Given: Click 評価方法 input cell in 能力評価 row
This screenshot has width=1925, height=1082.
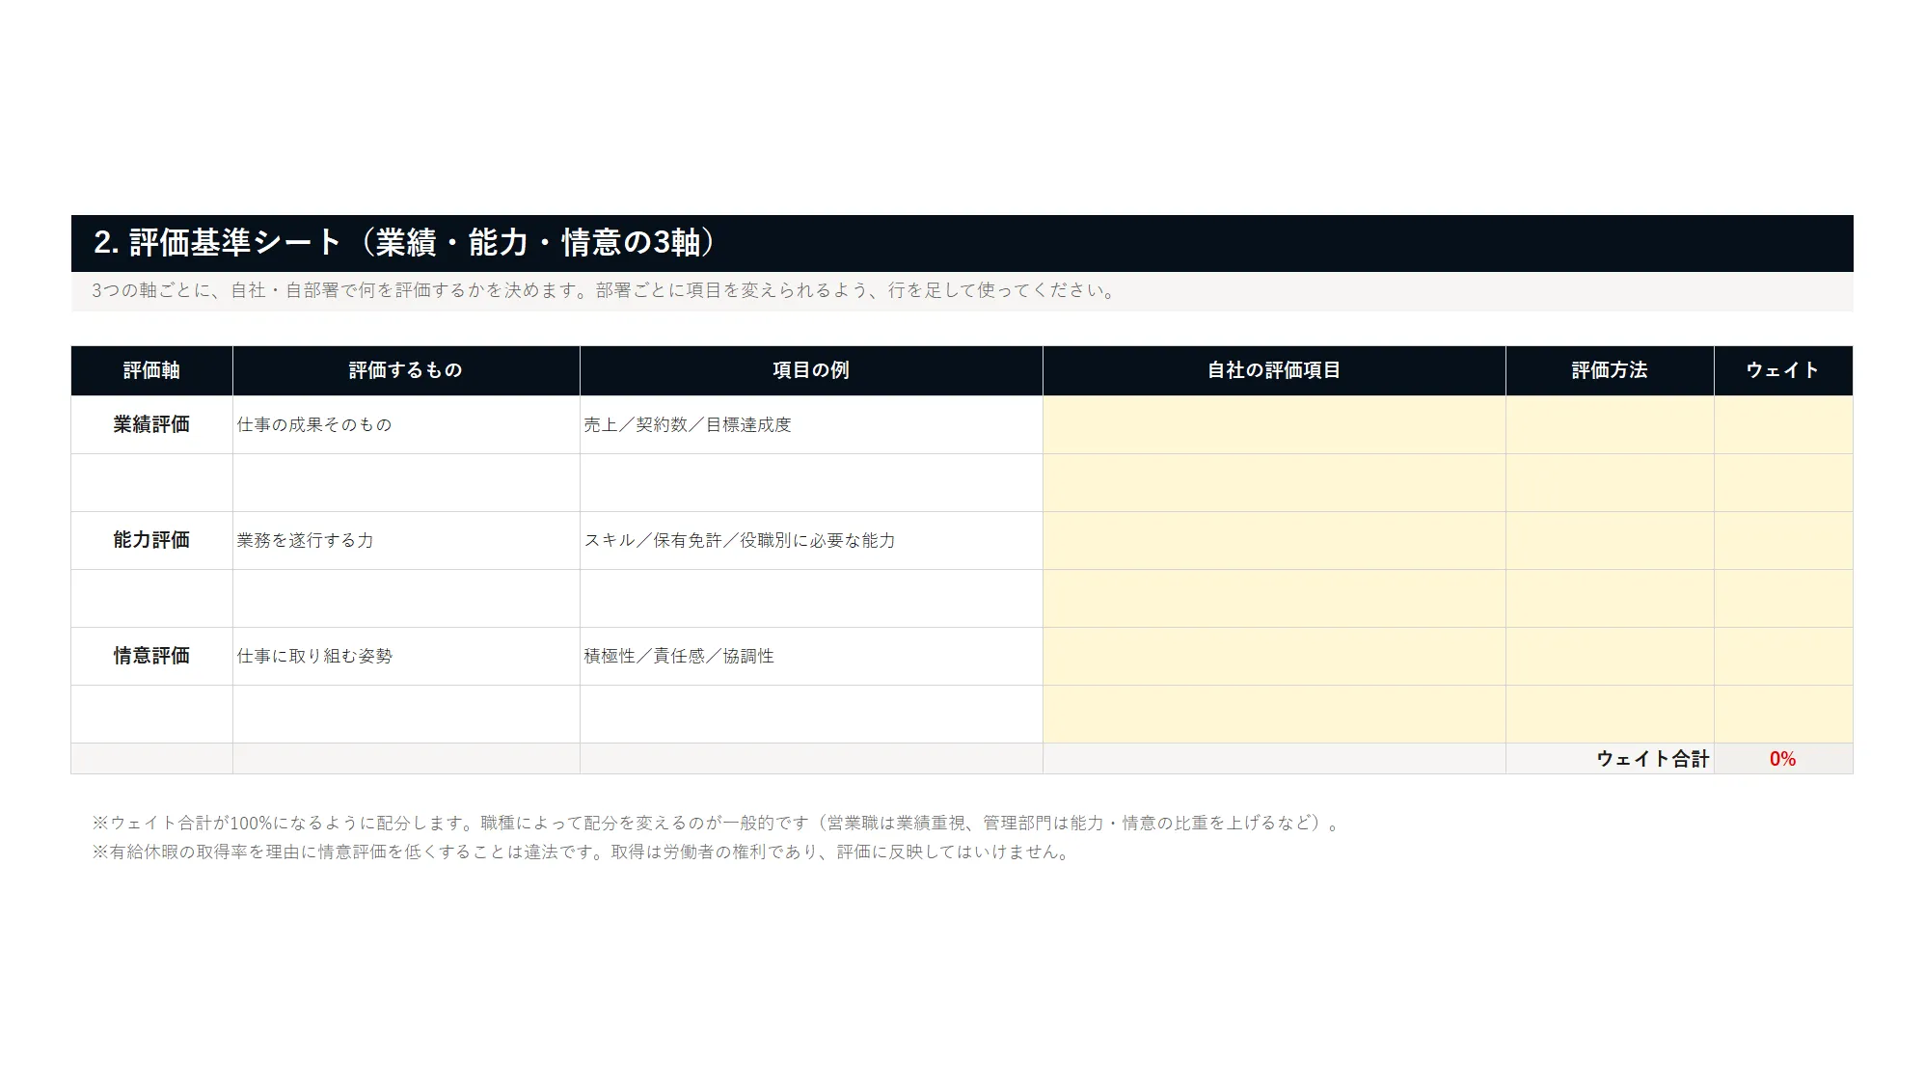Looking at the screenshot, I should [x=1610, y=540].
